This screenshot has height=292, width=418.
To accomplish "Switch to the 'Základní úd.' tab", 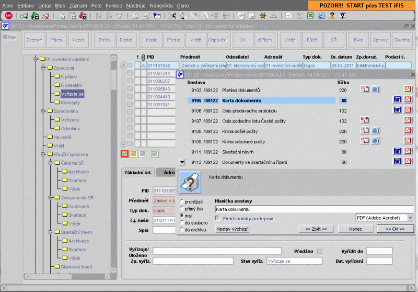I will click(x=138, y=173).
